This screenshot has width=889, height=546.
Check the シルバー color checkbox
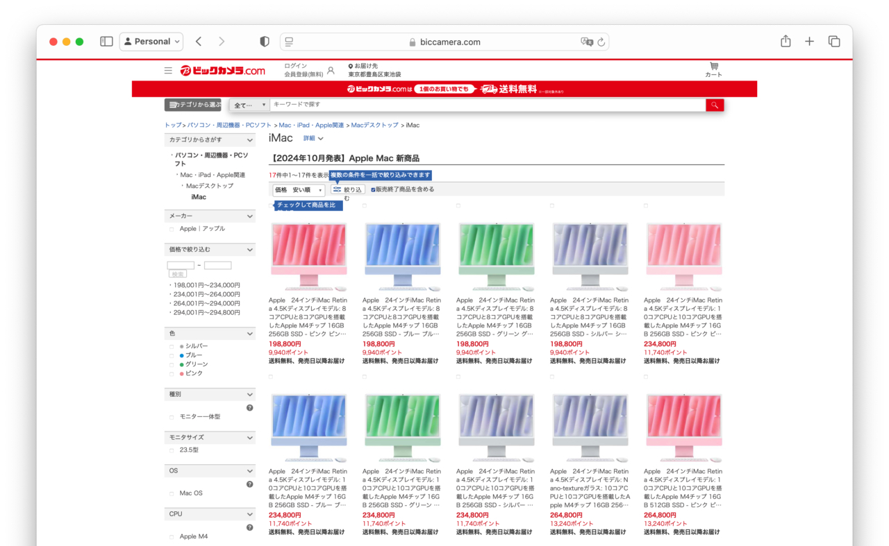coord(172,346)
